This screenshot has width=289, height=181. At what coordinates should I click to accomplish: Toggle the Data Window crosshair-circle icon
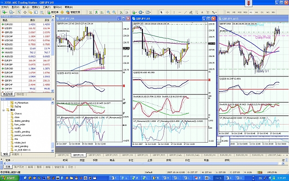(25, 12)
